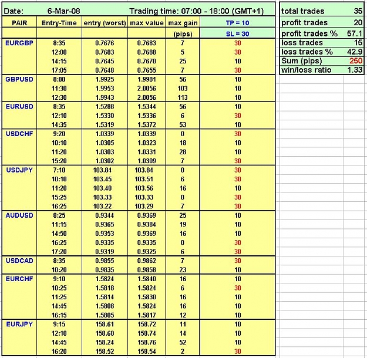The height and width of the screenshot is (358, 367).
Task: Select the max value column header
Action: coord(147,23)
